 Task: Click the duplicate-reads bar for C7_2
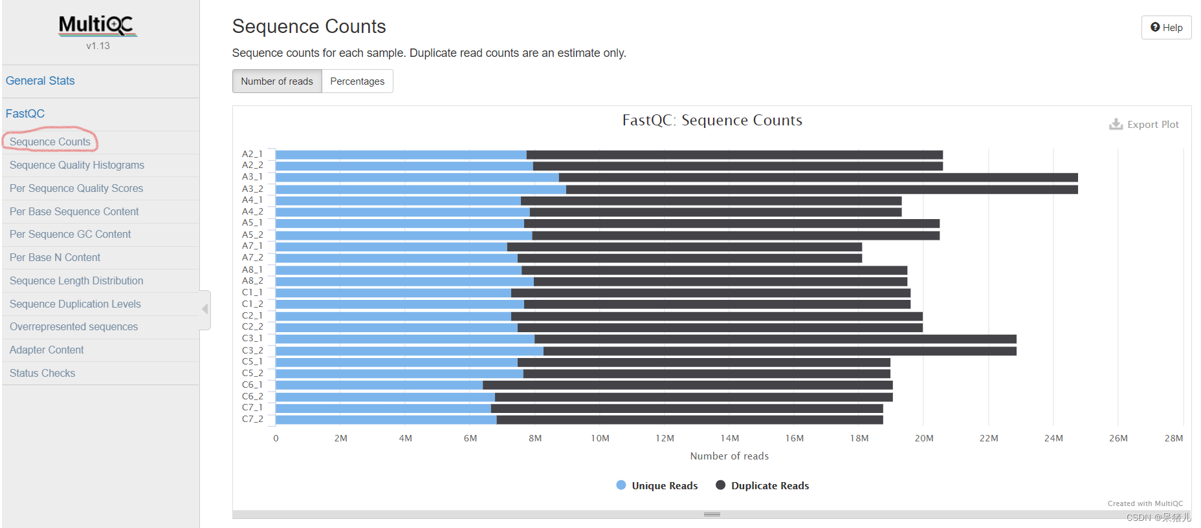pos(690,420)
